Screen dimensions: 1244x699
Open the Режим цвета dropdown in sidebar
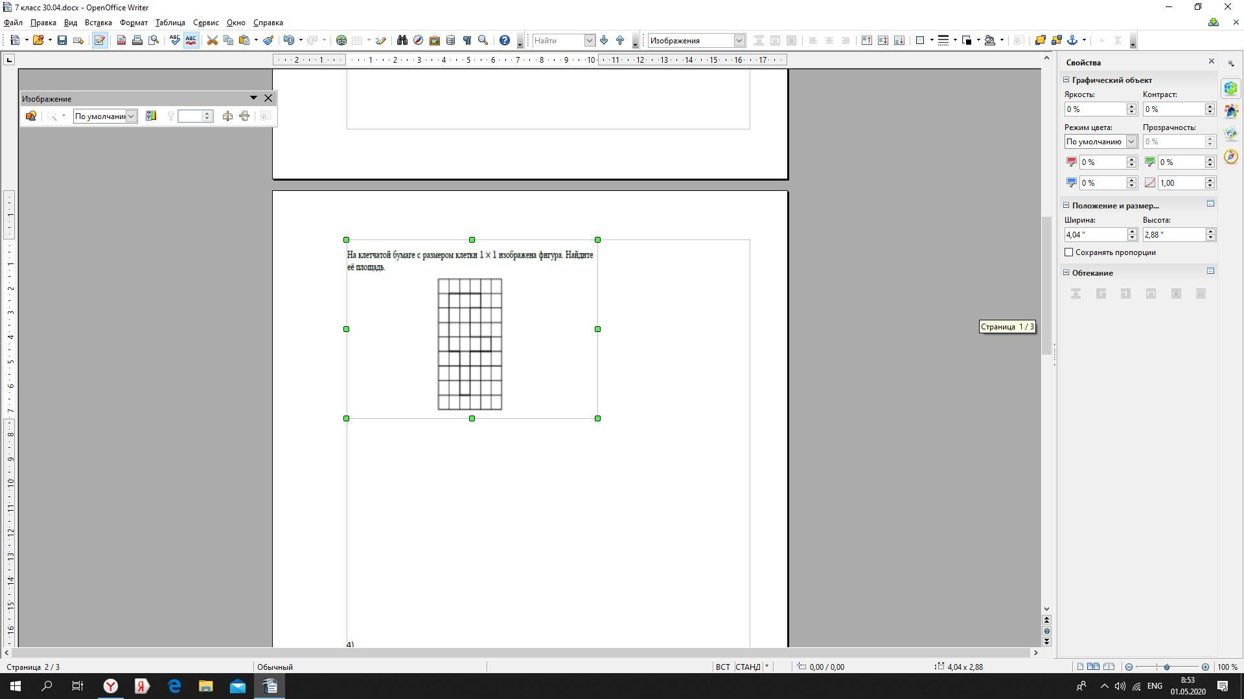click(x=1131, y=142)
